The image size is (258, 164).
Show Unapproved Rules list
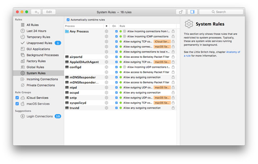[x=40, y=43]
